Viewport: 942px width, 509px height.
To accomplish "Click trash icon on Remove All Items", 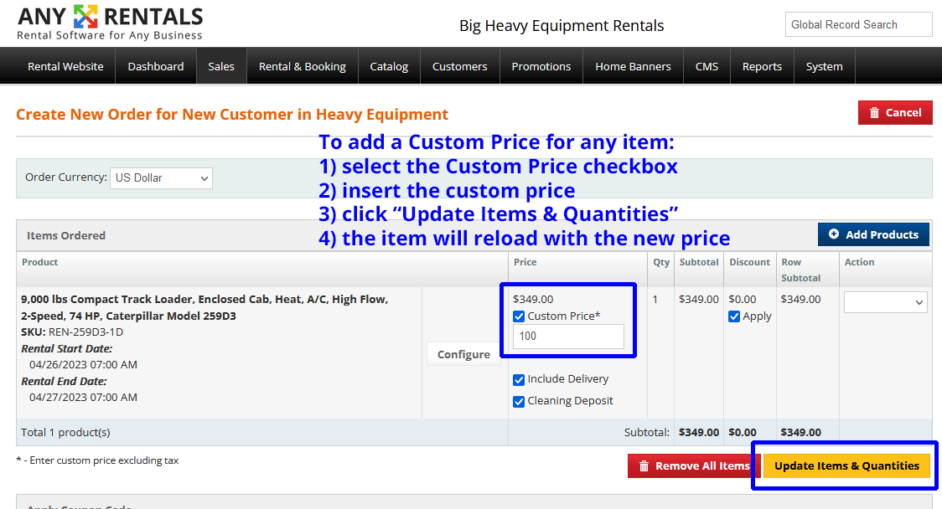I will point(644,466).
